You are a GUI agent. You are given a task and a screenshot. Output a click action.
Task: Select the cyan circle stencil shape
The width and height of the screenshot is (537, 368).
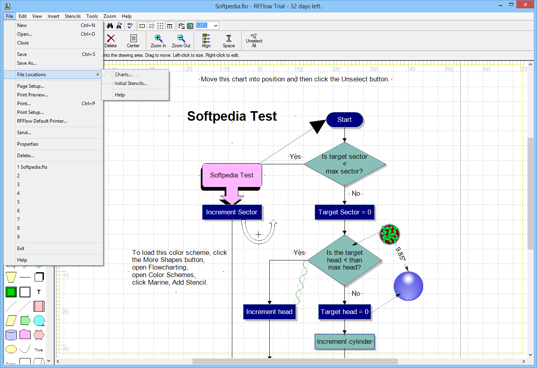[39, 320]
